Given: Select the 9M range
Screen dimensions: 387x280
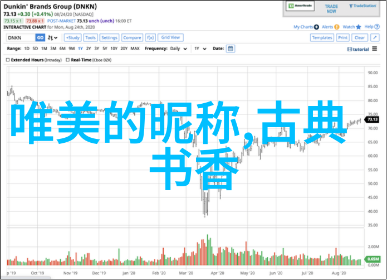Looking at the screenshot, I should tap(72, 49).
